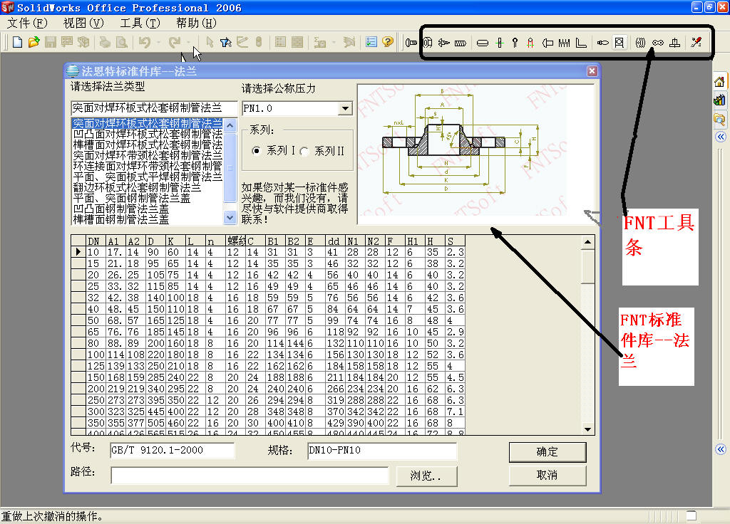The width and height of the screenshot is (730, 524).
Task: Select the bolt icon in FNT toolbar
Action: (x=411, y=43)
